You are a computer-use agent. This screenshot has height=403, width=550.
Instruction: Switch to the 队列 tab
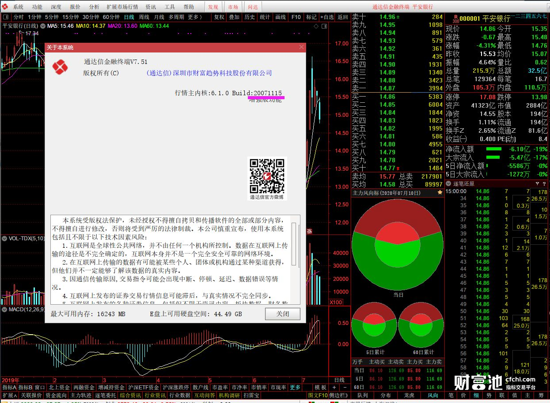pyautogui.click(x=362, y=396)
